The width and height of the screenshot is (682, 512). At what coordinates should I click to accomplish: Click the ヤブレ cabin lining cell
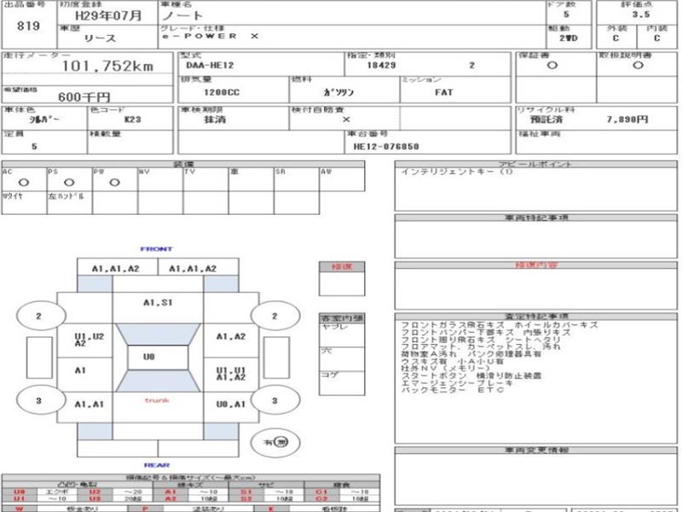click(342, 335)
